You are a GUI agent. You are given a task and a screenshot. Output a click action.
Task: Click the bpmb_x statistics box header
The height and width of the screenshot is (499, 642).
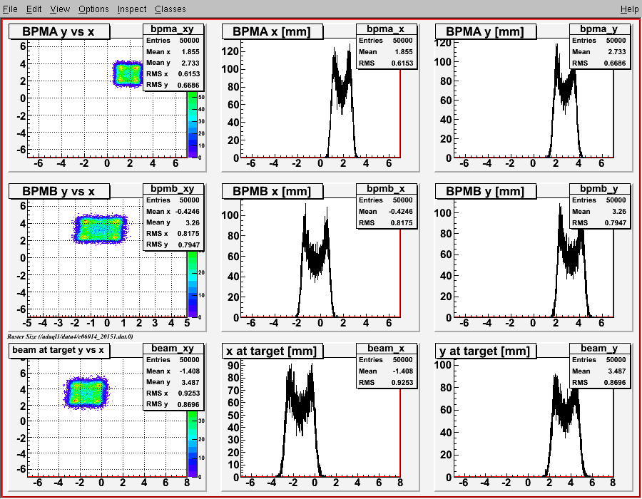(386, 189)
